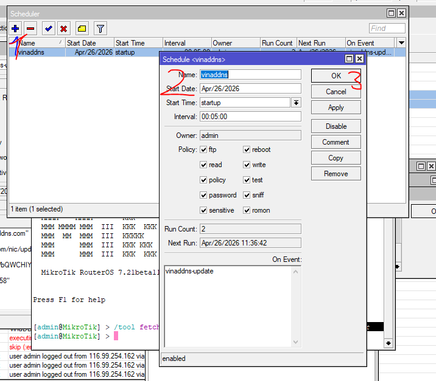Close the Scheduler window
Viewport: 436px width, 381px height.
(401, 13)
